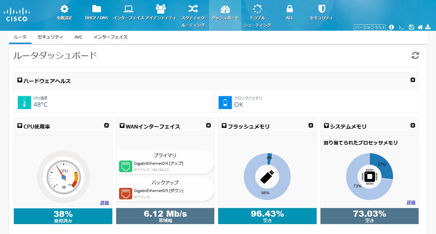Click the USB flash drive icon
The height and width of the screenshot is (234, 436).
[267, 177]
